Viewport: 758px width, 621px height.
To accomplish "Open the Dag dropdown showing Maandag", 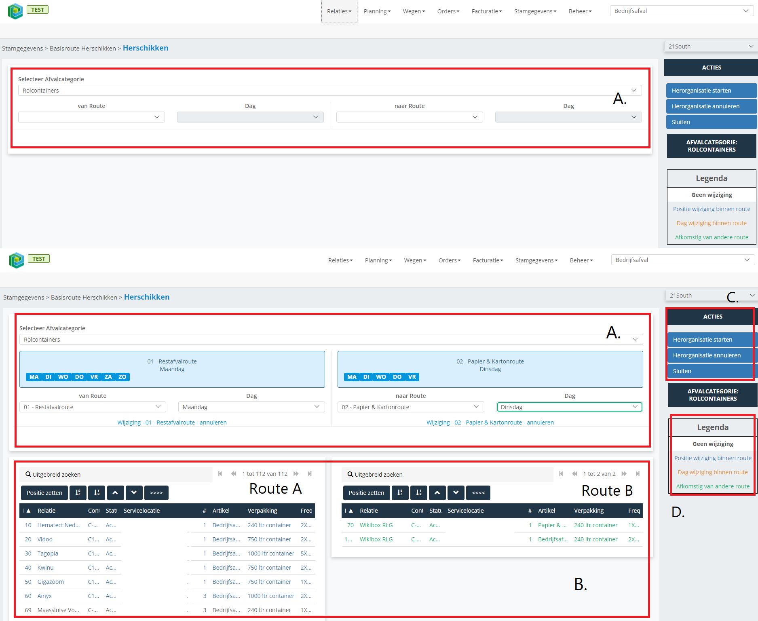I will pos(251,407).
